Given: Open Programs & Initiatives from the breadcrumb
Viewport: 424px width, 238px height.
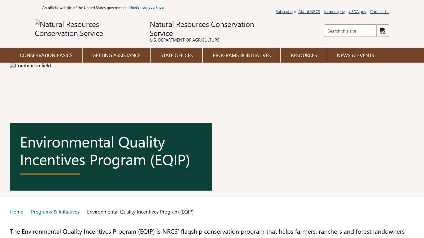Looking at the screenshot, I should [55, 212].
